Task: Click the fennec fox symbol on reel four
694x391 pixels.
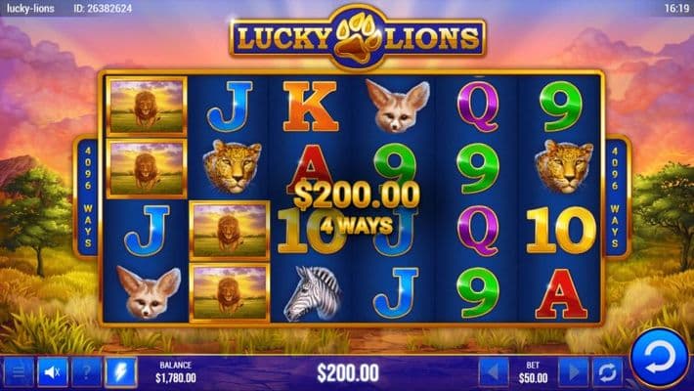Action: coord(398,107)
